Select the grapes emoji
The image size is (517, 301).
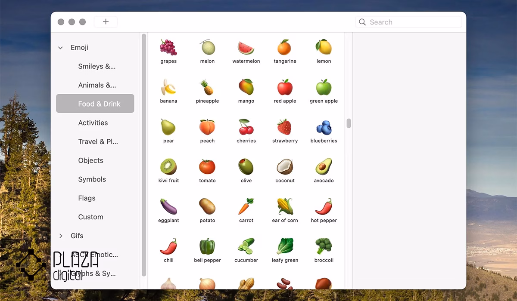click(x=168, y=47)
